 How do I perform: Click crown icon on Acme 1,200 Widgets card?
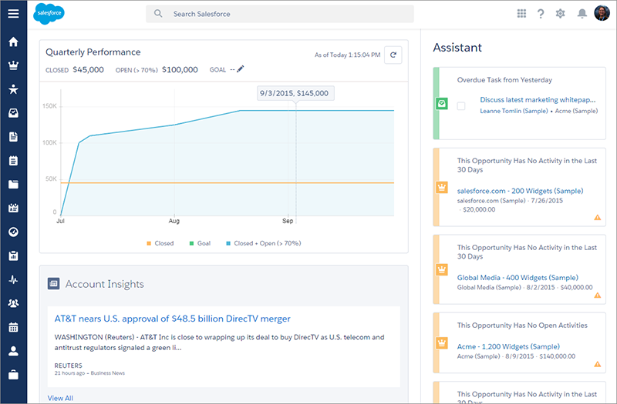pyautogui.click(x=441, y=342)
